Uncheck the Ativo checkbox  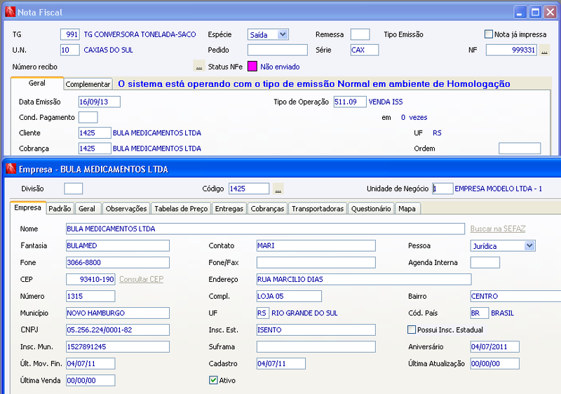point(213,380)
